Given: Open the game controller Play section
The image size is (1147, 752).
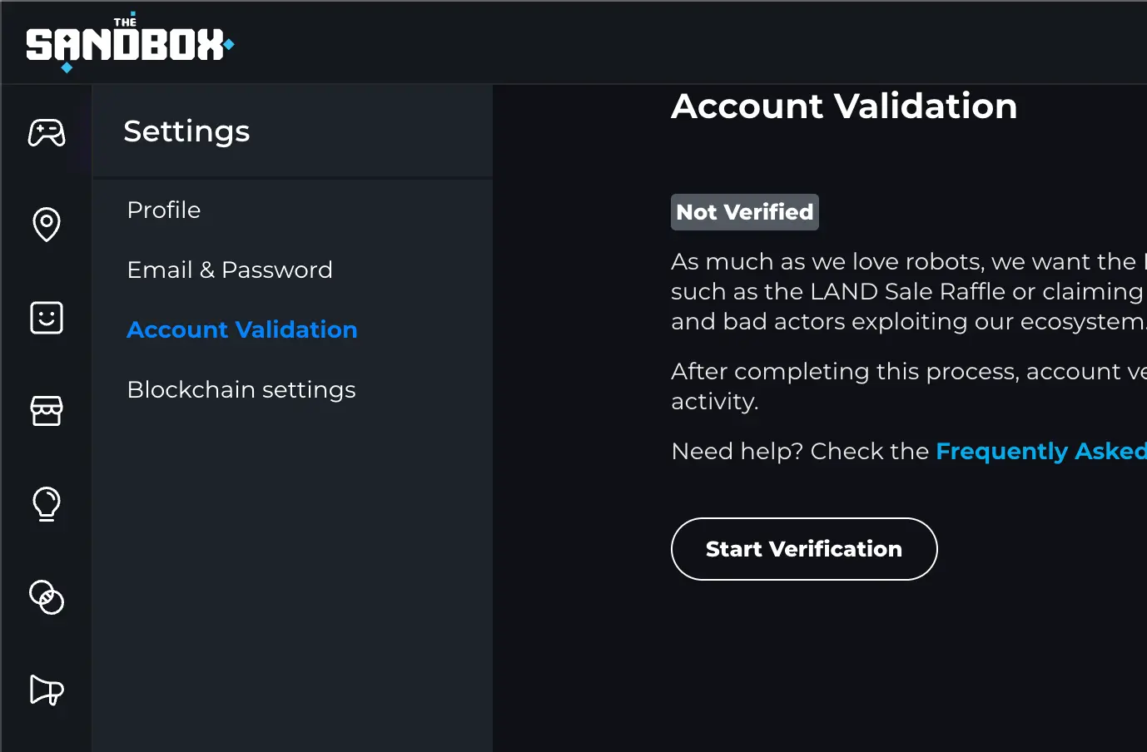Looking at the screenshot, I should click(x=47, y=132).
